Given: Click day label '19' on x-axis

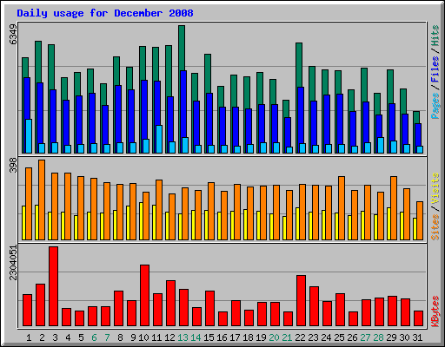Looking at the screenshot, I should [261, 337].
